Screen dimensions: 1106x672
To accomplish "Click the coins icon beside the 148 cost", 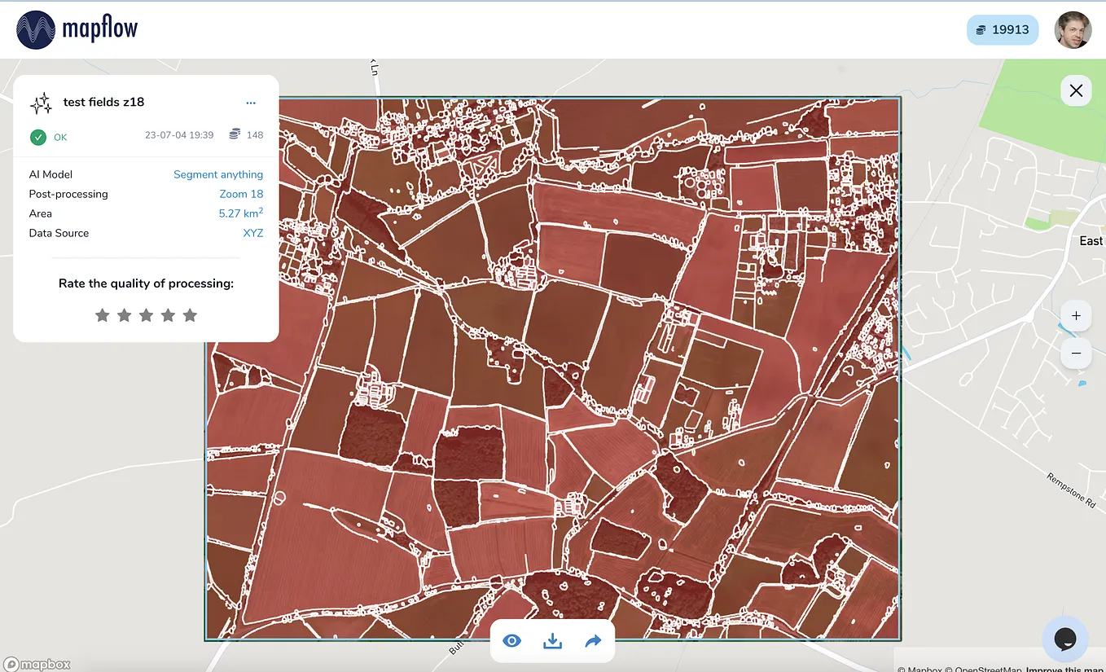I will [236, 134].
